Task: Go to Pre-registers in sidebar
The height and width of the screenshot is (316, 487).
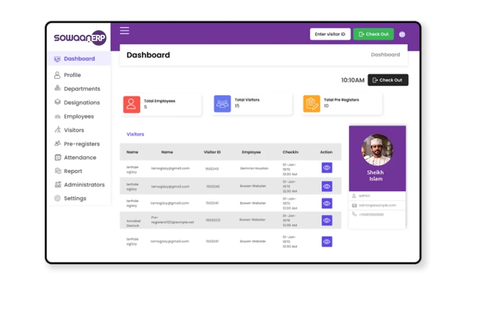Action: pos(81,144)
